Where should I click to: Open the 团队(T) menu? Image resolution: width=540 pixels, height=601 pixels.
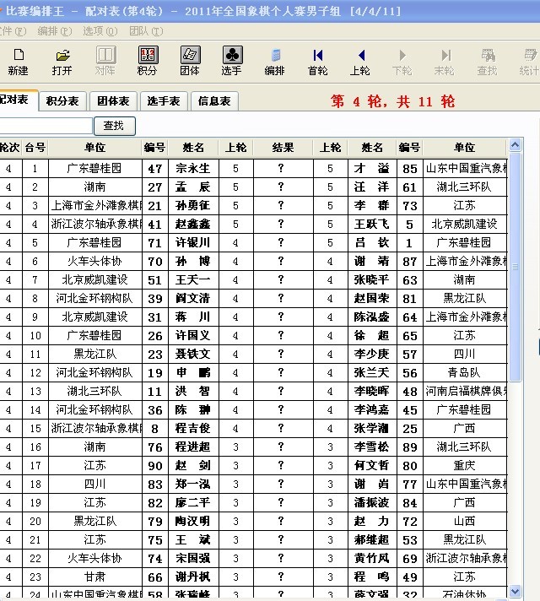point(146,31)
